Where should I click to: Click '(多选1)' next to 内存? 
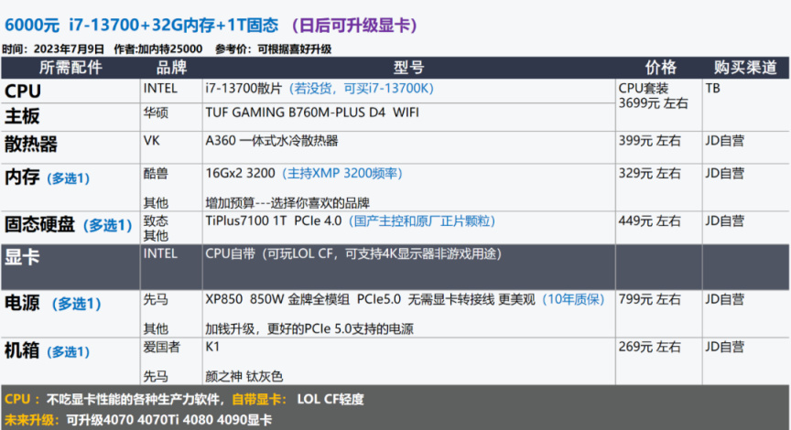[68, 178]
